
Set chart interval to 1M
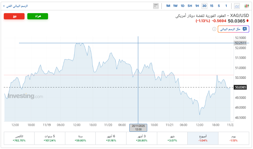(x=168, y=6)
